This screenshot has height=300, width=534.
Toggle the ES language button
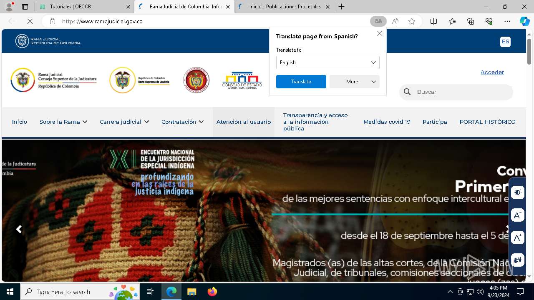click(x=505, y=41)
